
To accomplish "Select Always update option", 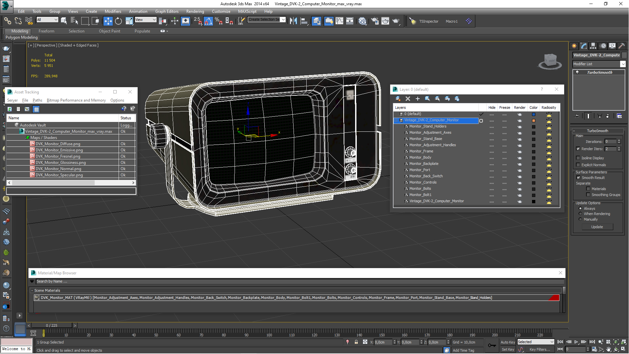I will (580, 208).
